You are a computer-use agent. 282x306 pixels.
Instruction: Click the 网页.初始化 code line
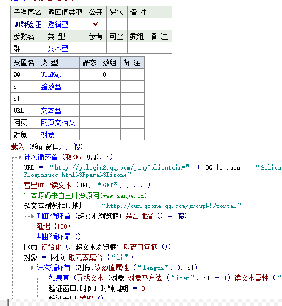click(x=97, y=247)
